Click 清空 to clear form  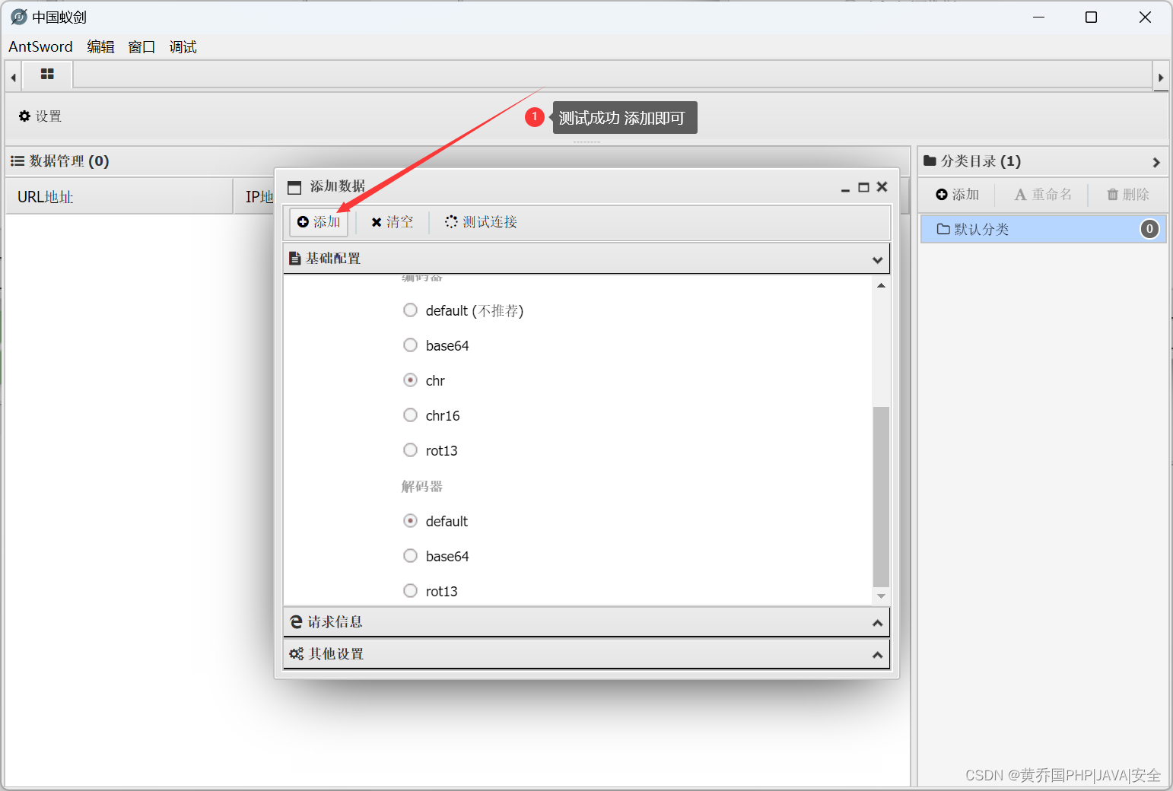click(392, 222)
